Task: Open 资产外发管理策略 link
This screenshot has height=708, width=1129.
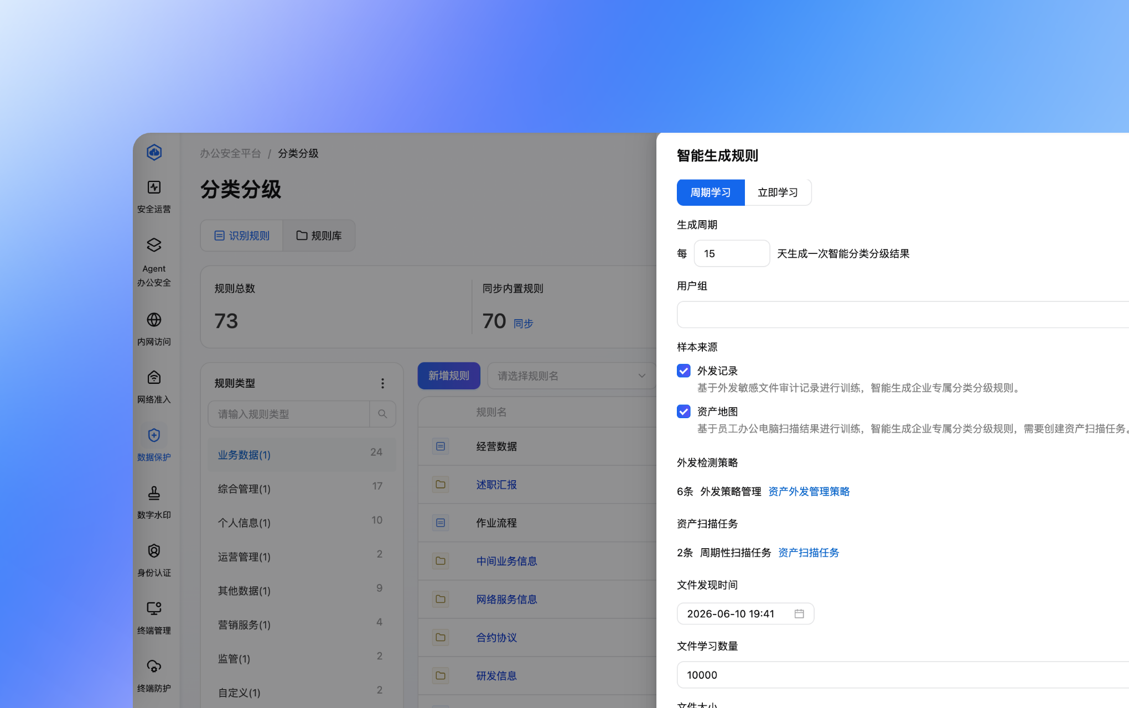Action: [x=809, y=492]
